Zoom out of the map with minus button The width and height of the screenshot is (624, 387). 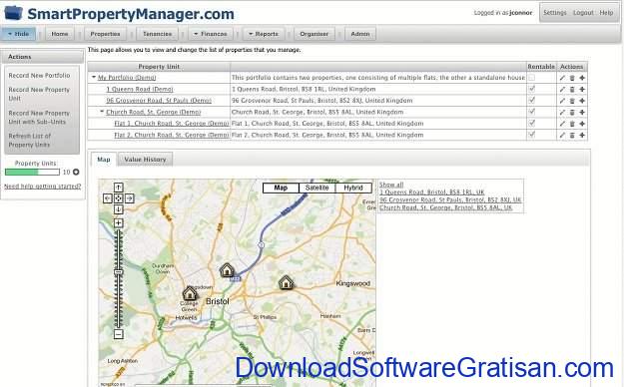tap(118, 334)
